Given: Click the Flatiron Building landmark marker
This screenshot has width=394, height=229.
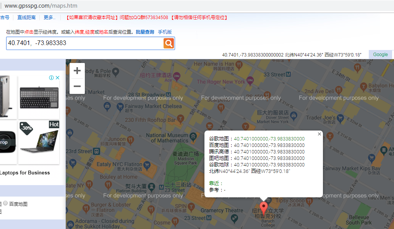Looking at the screenshot, I should click(x=151, y=186).
